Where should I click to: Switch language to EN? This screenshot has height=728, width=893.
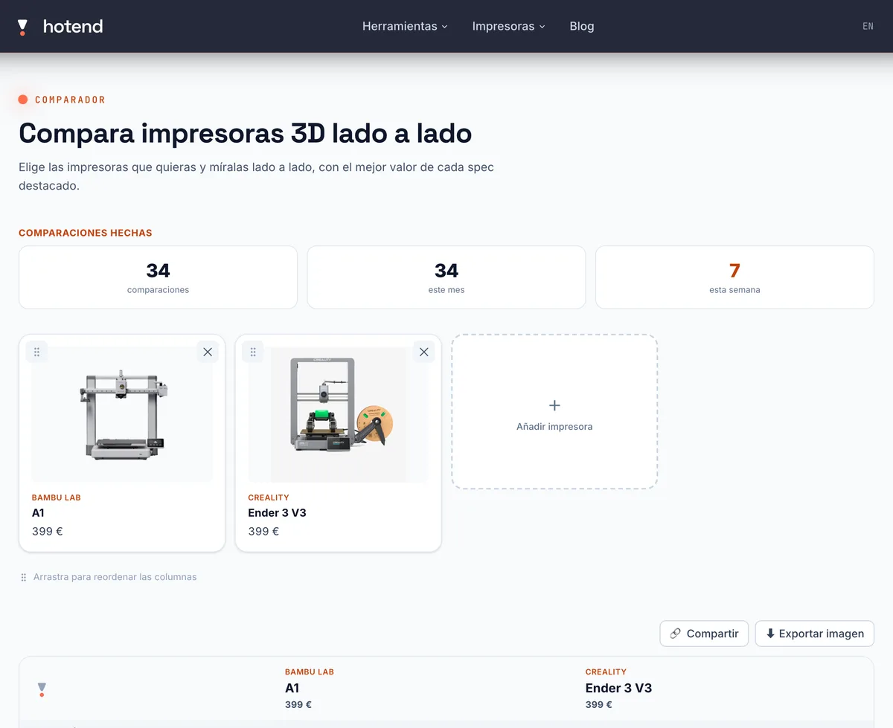868,26
